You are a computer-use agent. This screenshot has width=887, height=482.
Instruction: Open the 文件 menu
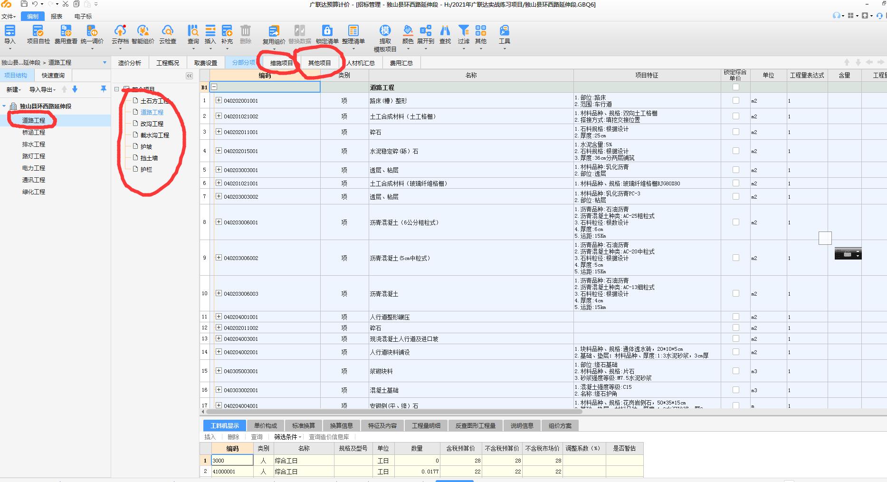(8, 16)
